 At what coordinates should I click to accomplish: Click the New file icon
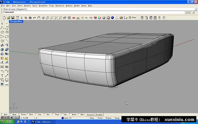(x=4, y=18)
